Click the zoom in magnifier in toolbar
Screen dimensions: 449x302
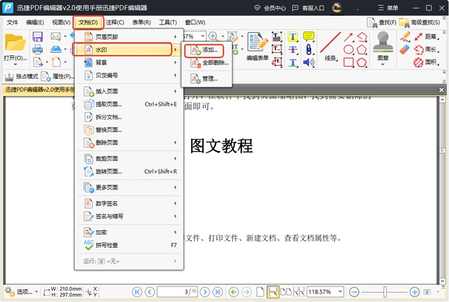point(213,36)
